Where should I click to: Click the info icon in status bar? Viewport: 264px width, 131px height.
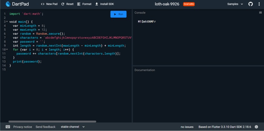[x=256, y=127]
